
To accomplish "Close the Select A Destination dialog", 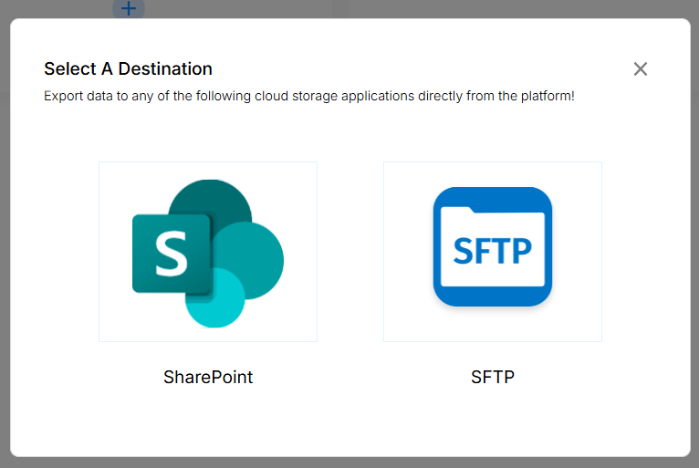I will point(641,69).
